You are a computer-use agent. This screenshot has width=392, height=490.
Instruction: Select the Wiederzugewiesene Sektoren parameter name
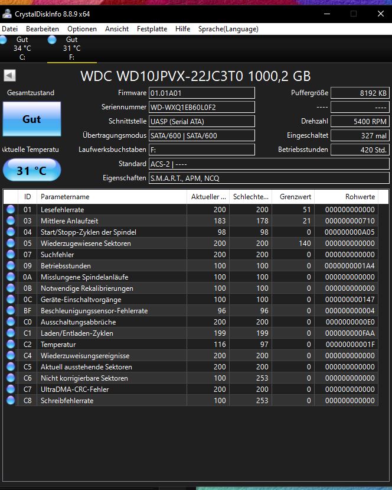coord(86,244)
